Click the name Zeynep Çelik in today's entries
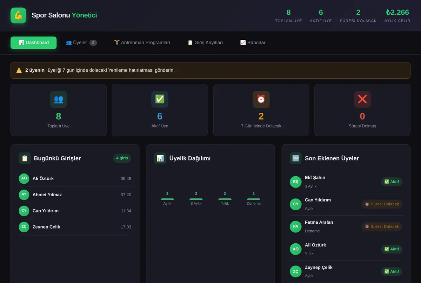This screenshot has width=421, height=283. (46, 227)
